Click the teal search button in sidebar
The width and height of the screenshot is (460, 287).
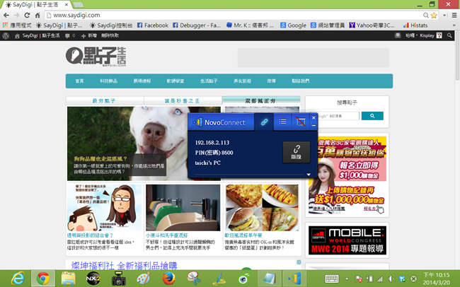coord(372,116)
